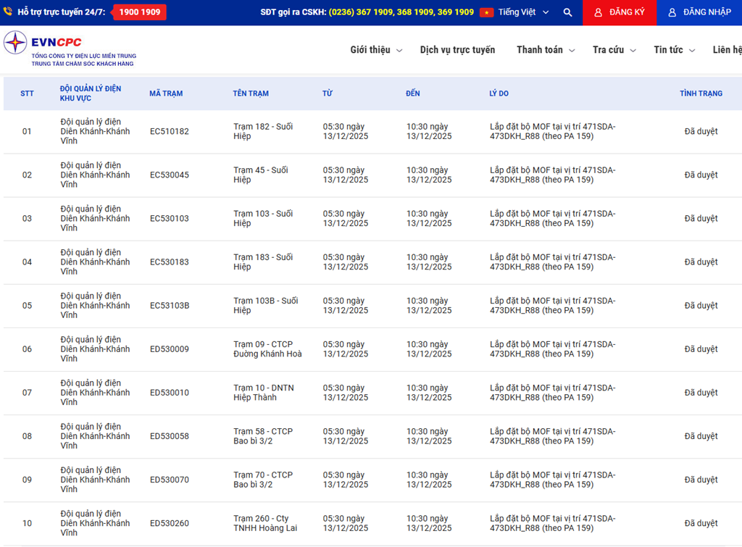Click the CSKH phone numbers link
The height and width of the screenshot is (547, 742).
click(x=401, y=12)
